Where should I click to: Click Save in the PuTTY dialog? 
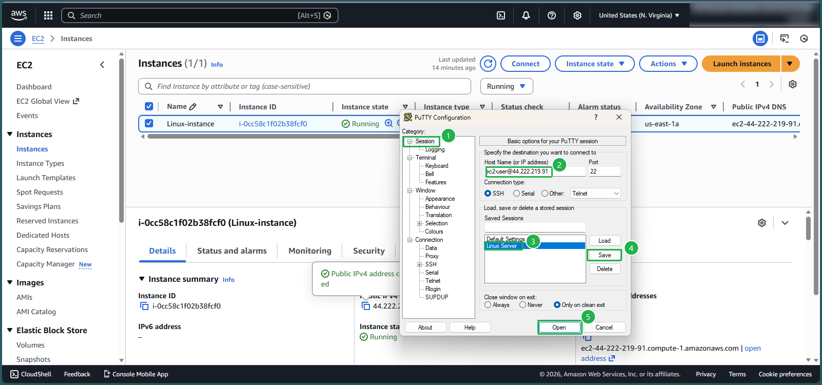click(605, 255)
